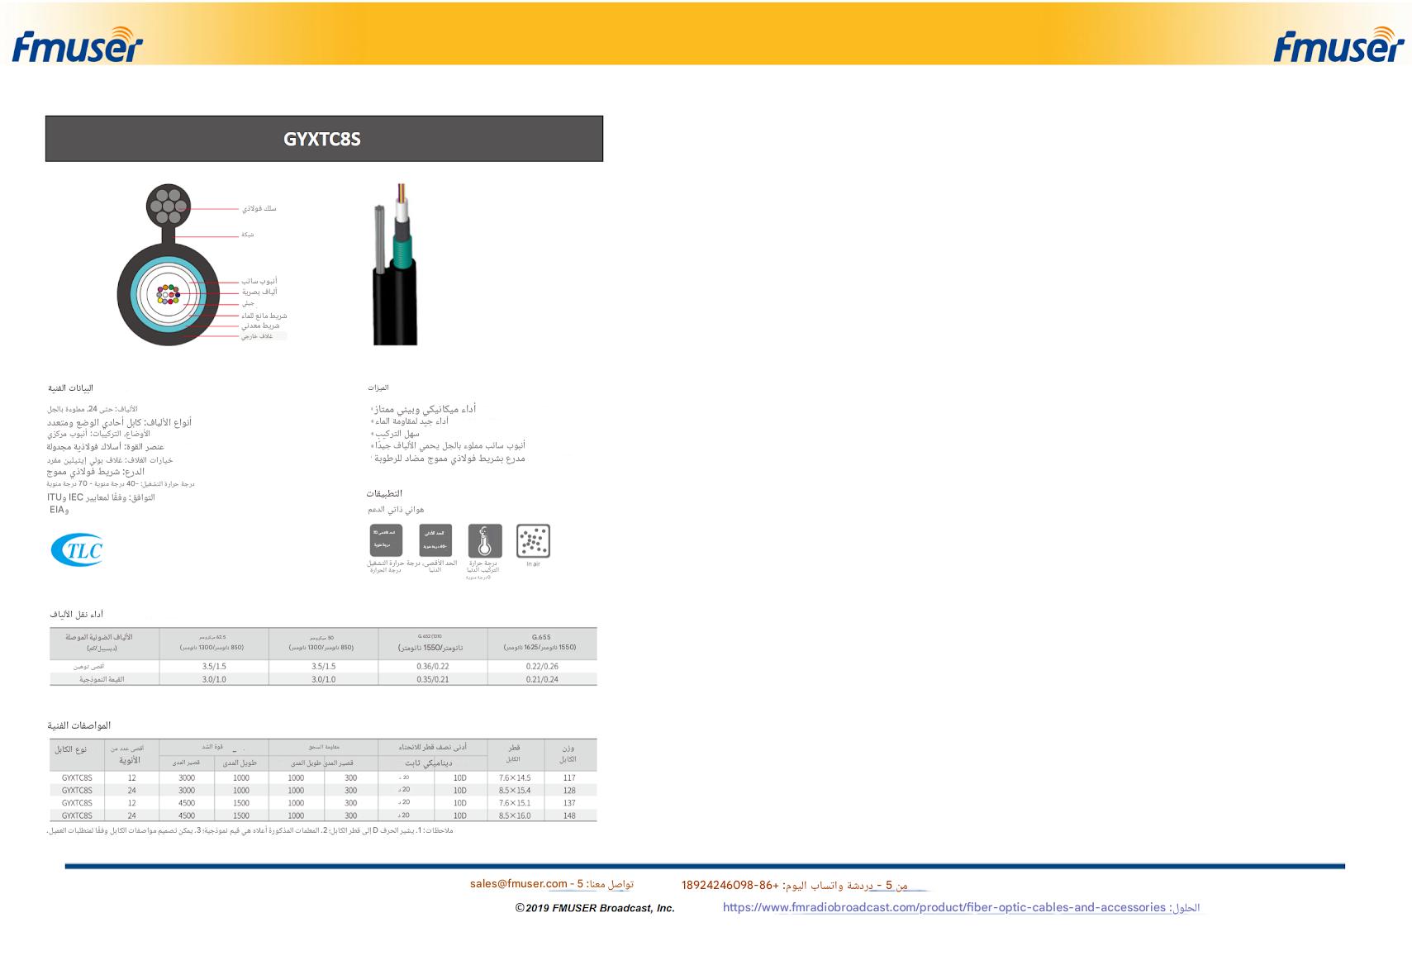The width and height of the screenshot is (1412, 965).
Task: Click 'GYXTC8S' in the weight 148 row
Action: coord(77,815)
